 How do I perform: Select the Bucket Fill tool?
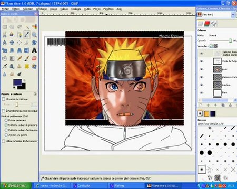tap(5, 58)
